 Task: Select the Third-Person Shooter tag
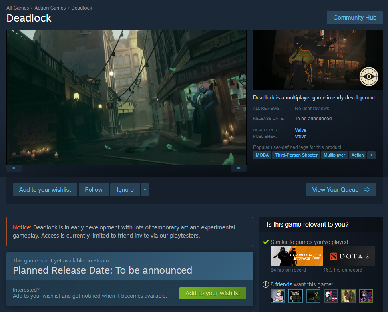pyautogui.click(x=296, y=155)
